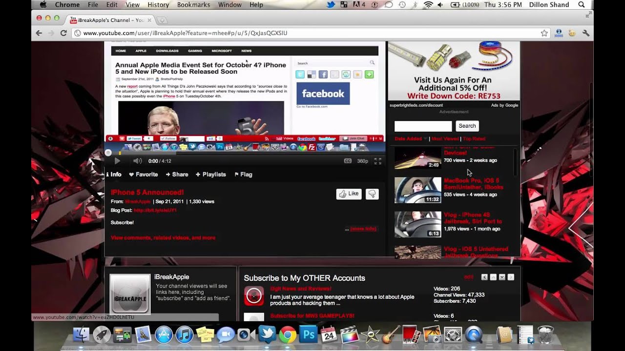Image resolution: width=625 pixels, height=351 pixels.
Task: Open the Window menu
Action: coord(230,4)
